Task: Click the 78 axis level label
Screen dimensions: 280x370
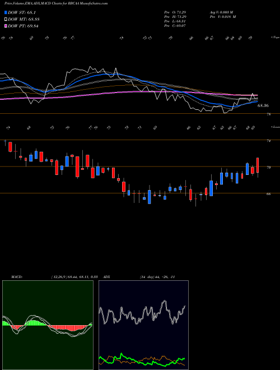Action: (269, 114)
